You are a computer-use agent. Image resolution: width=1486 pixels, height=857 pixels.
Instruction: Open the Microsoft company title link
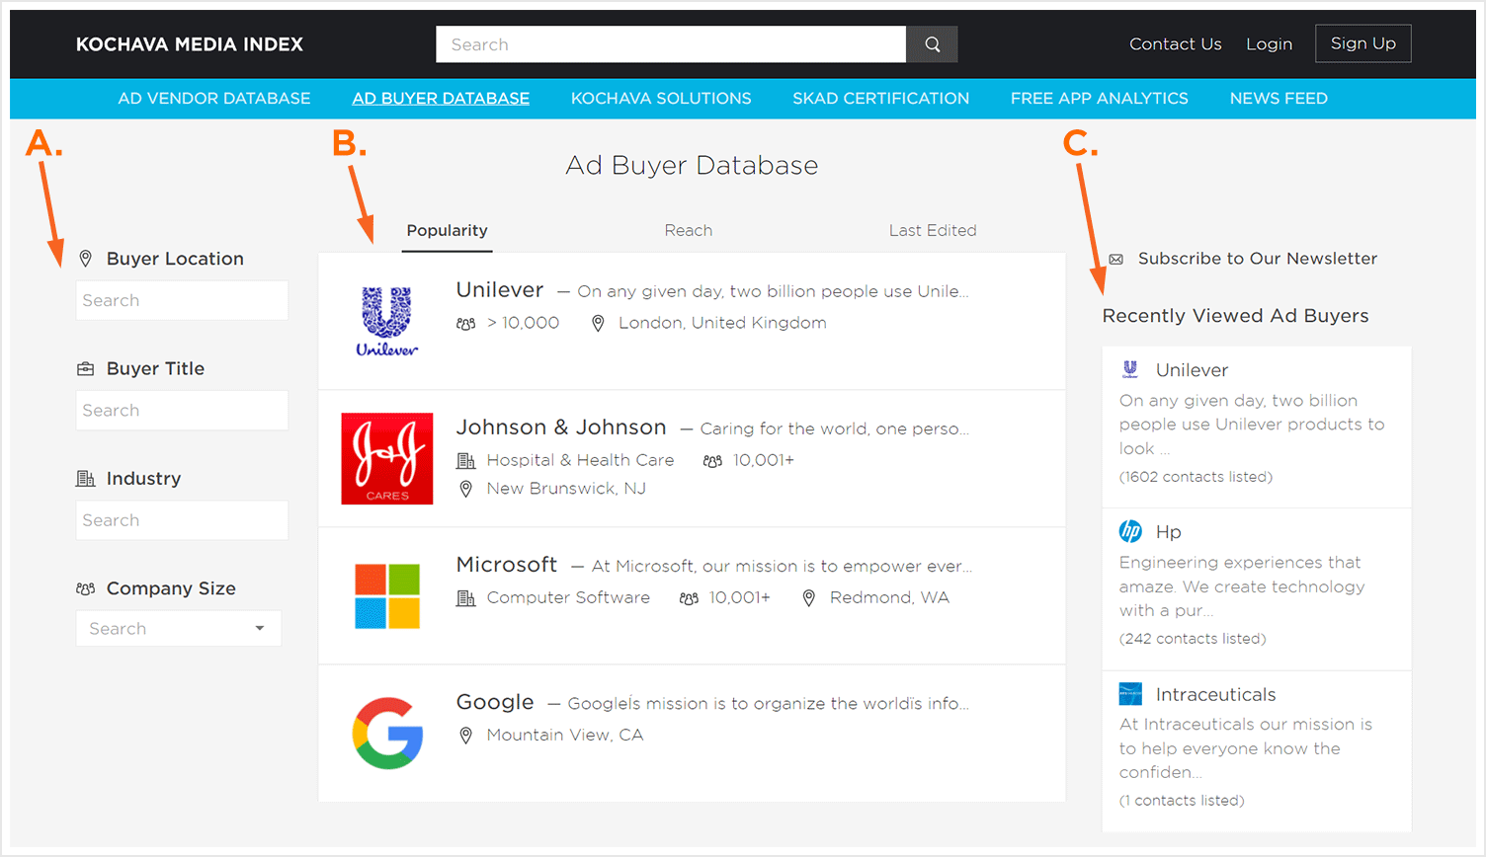point(507,565)
